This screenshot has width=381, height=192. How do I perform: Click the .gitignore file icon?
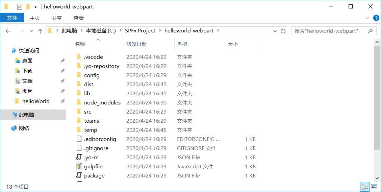pyautogui.click(x=79, y=148)
